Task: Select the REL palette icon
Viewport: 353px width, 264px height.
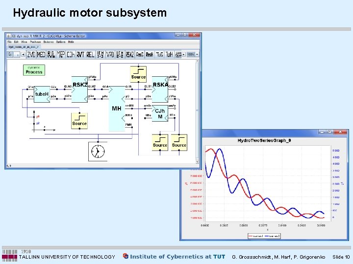Action: pos(90,54)
